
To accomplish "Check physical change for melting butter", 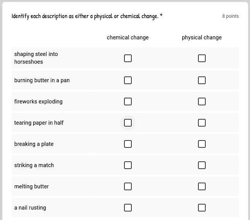I will tap(202, 186).
